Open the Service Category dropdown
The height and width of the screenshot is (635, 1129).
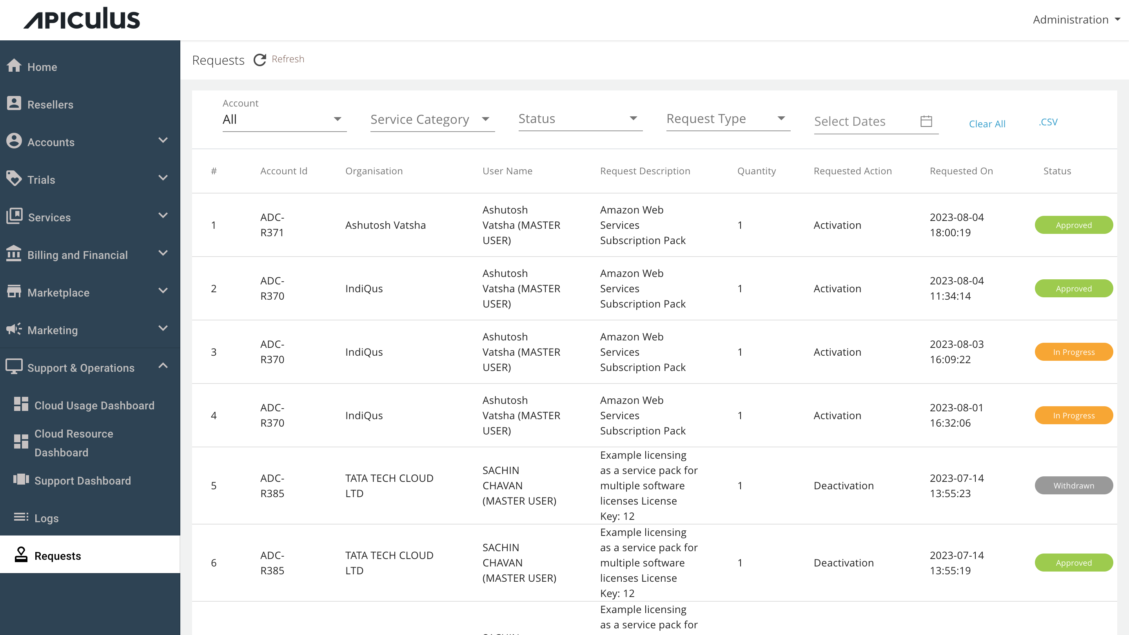coord(432,119)
